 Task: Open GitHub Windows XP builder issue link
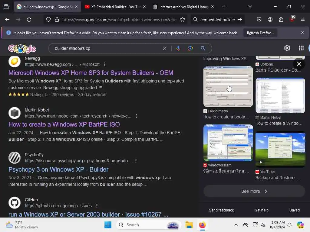pyautogui.click(x=88, y=214)
